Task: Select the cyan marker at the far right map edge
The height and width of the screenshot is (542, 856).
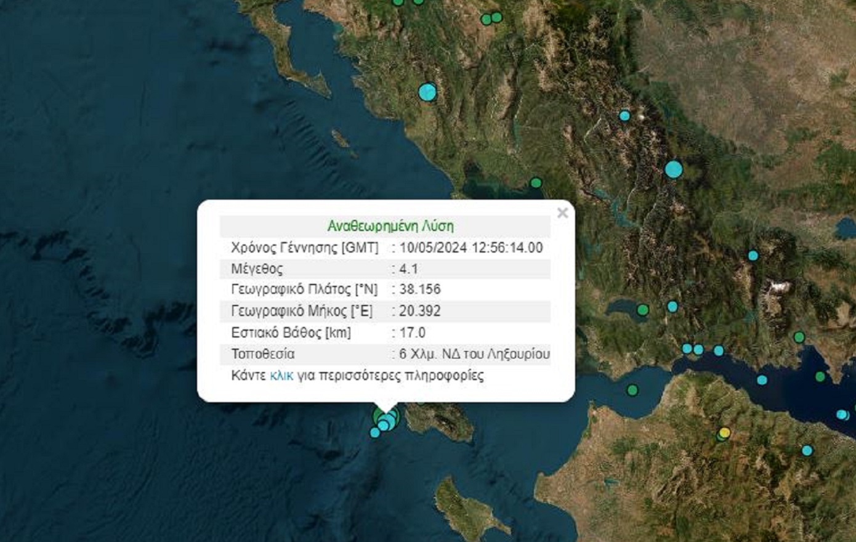Action: click(x=842, y=415)
